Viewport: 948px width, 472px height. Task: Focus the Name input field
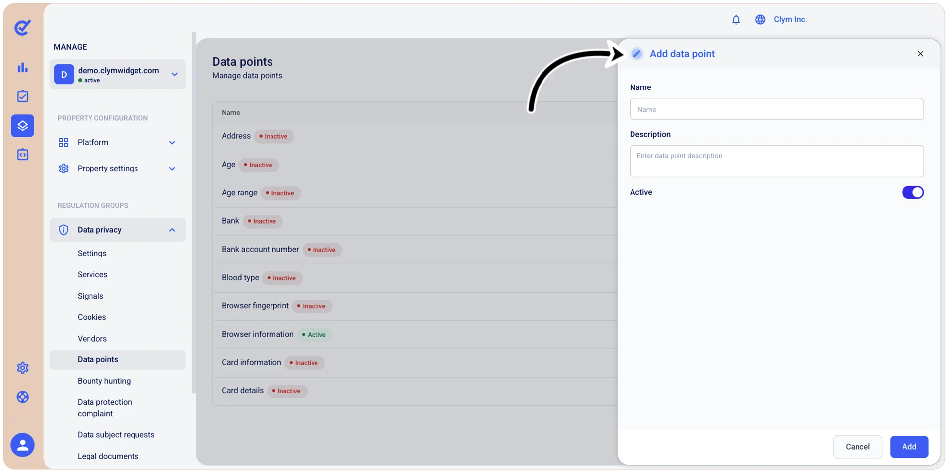[776, 109]
